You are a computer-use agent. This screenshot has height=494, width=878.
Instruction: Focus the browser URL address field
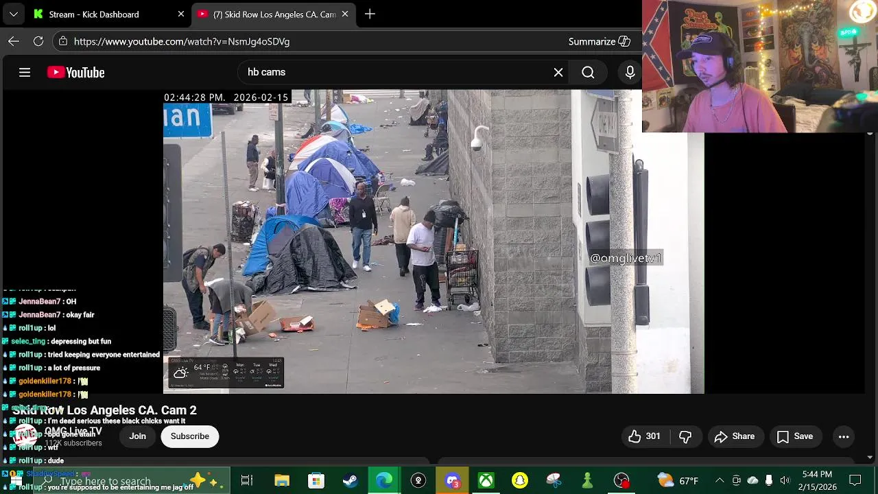(x=309, y=41)
